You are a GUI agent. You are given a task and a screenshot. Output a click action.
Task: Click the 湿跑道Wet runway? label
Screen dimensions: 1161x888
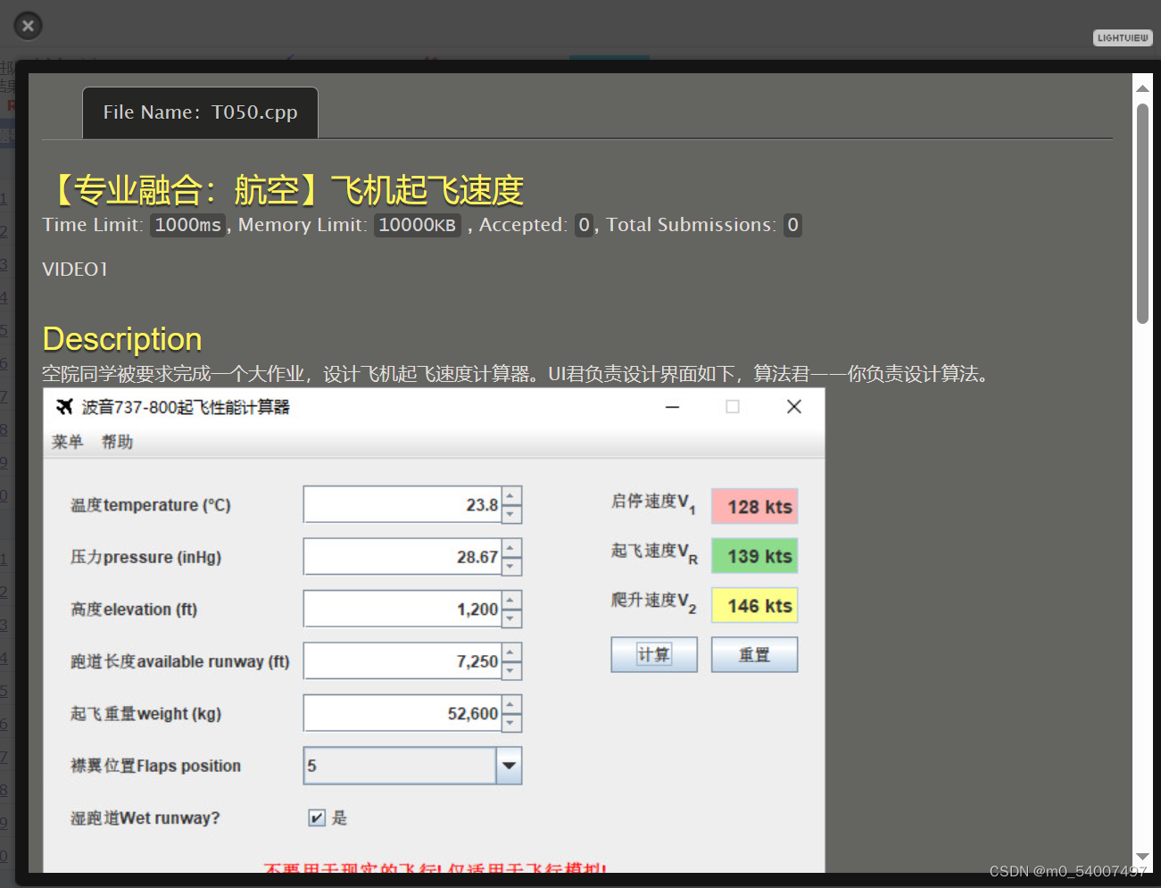tap(145, 817)
